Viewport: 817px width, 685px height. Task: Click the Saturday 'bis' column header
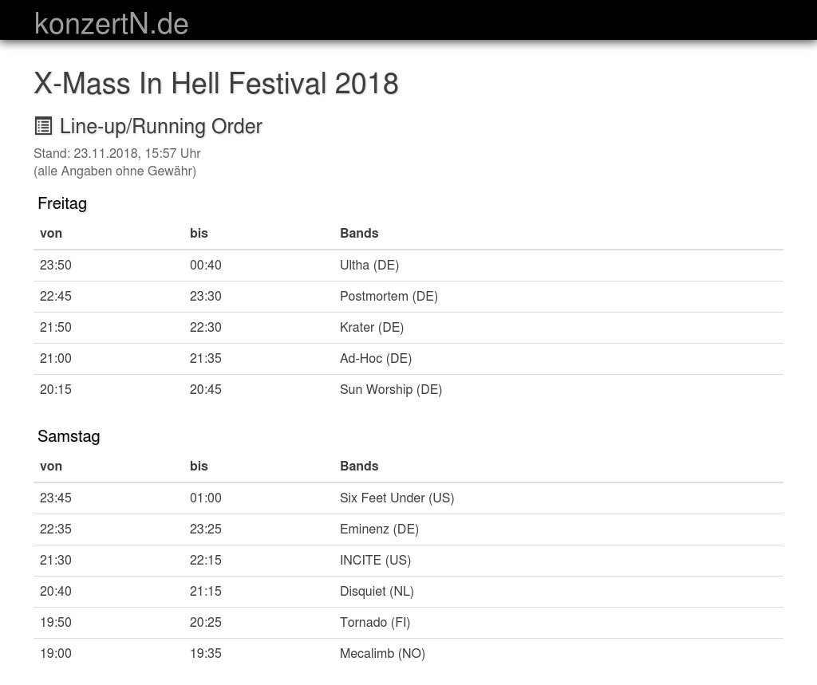click(x=199, y=467)
